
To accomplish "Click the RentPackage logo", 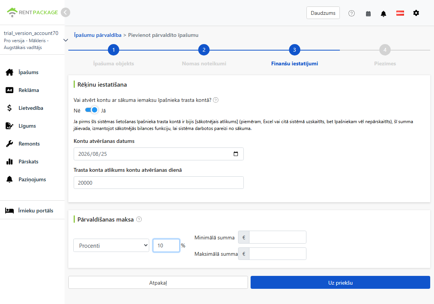I will coord(32,12).
